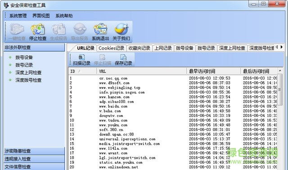
Task: Select the www.d9soft.com row
Action: pyautogui.click(x=173, y=83)
